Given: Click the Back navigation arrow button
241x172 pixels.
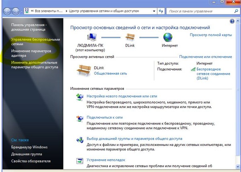Looking at the screenshot, I should point(7,11).
